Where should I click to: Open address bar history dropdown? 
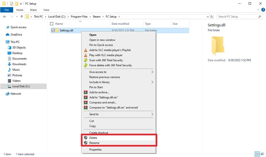[x=208, y=17]
